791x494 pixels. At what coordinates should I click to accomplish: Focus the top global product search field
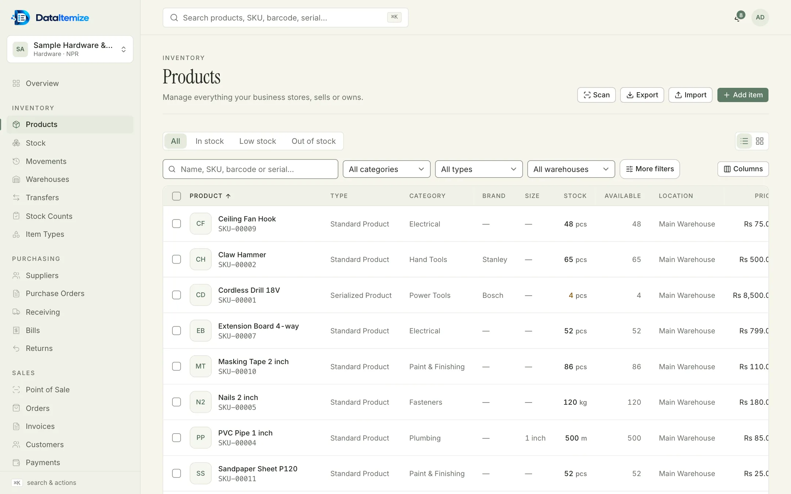(x=285, y=18)
